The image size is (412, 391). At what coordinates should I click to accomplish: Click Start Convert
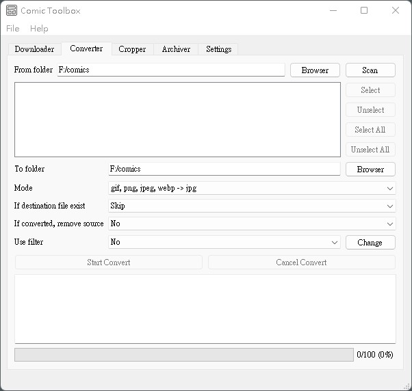109,262
